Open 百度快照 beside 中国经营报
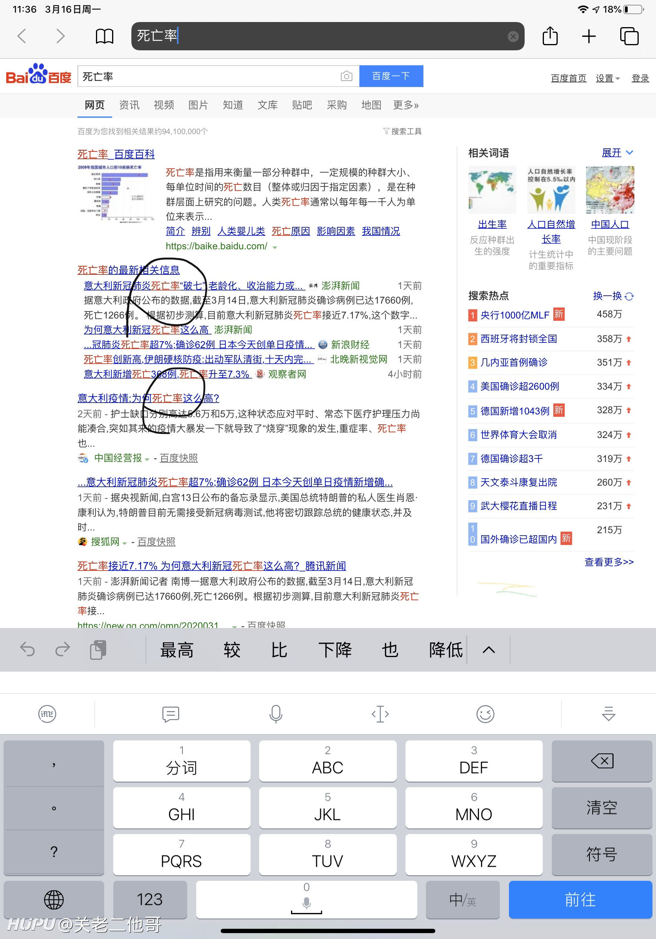Screen dimensions: 656x939 coord(179,458)
